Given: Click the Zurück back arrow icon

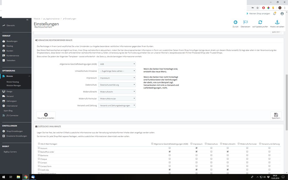Looking at the screenshot, I should pyautogui.click(x=235, y=22).
